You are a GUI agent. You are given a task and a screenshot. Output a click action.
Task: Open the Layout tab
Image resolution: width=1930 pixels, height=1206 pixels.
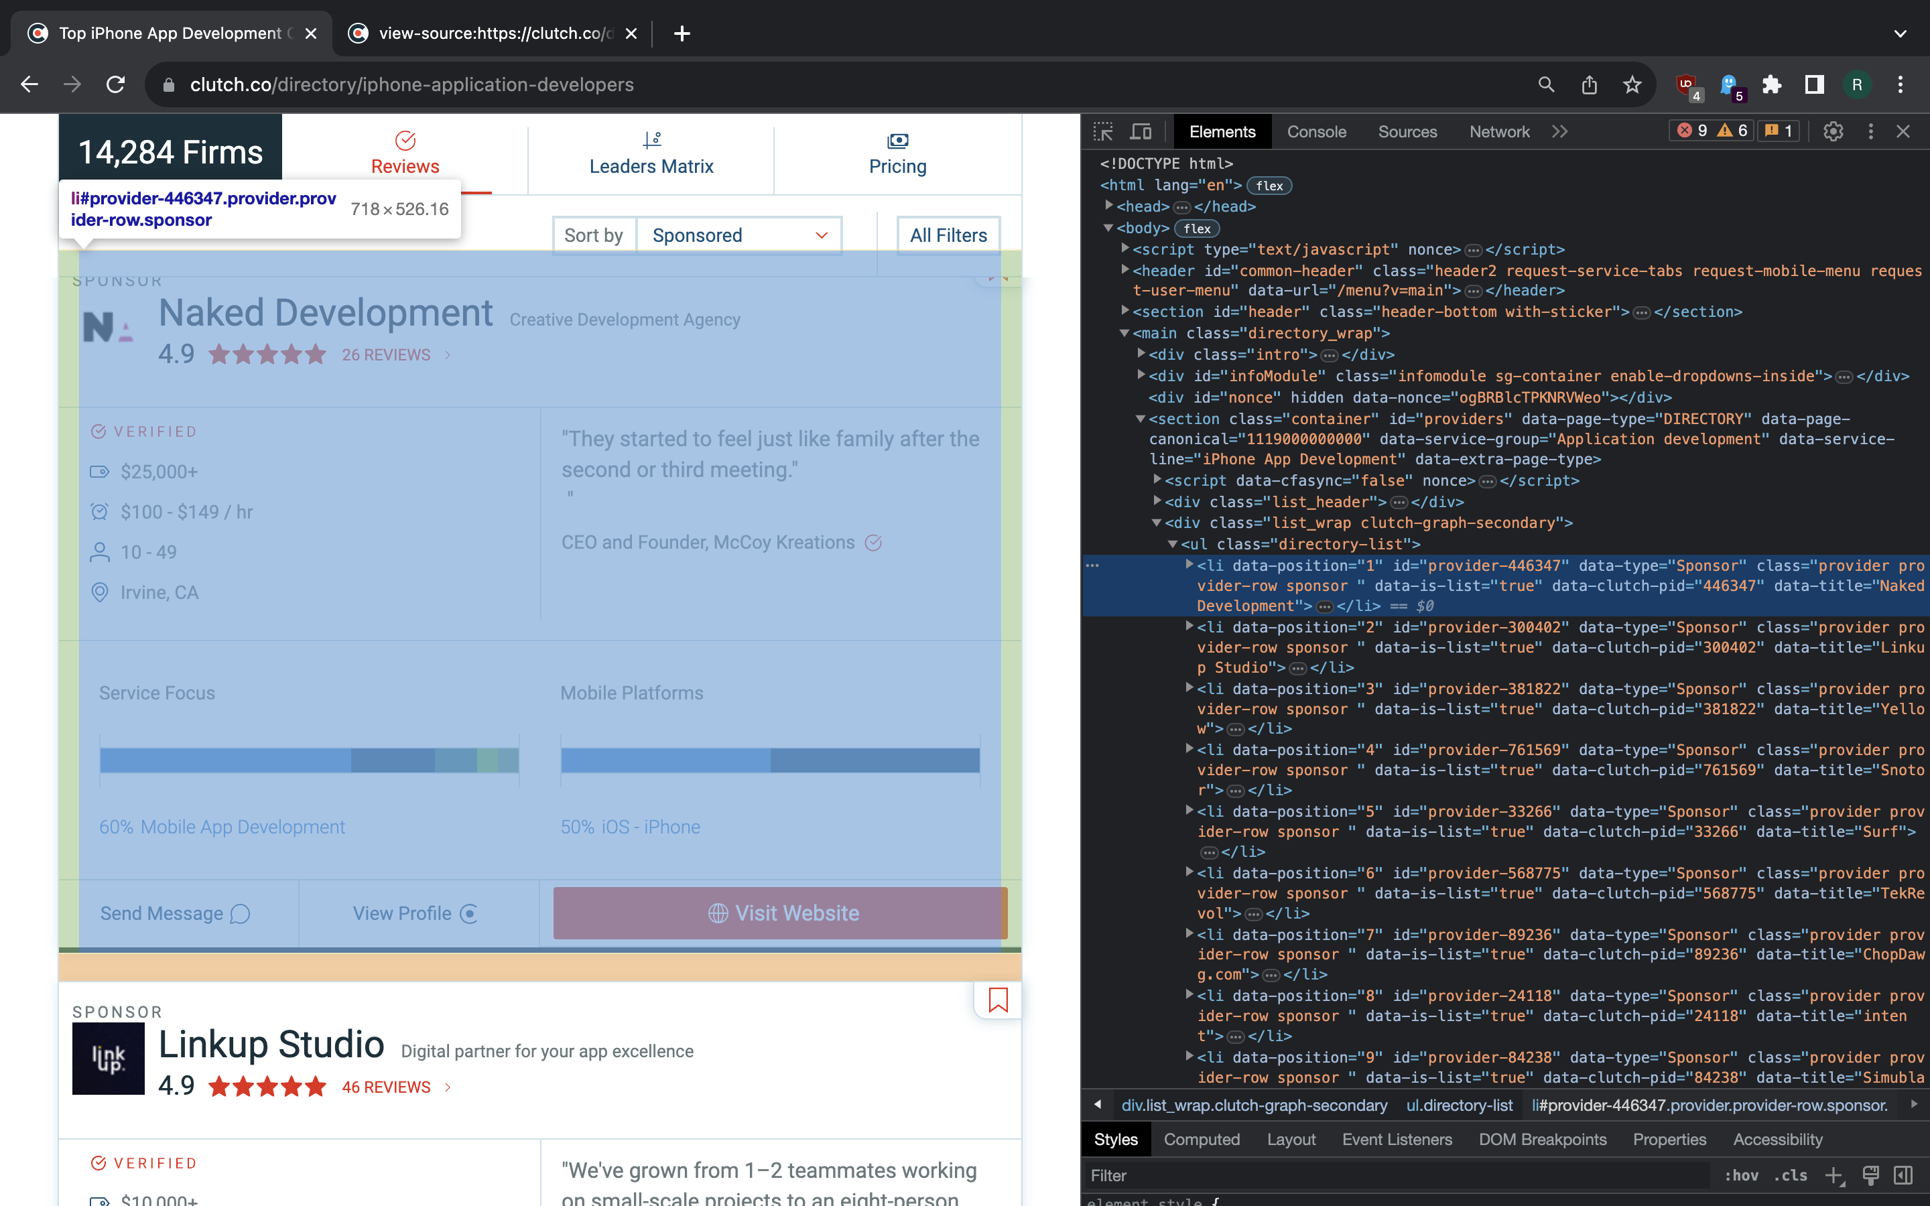coord(1291,1140)
